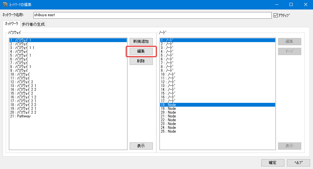
Task: Switch to the 歩行者の生成 tab
Action: click(x=33, y=24)
